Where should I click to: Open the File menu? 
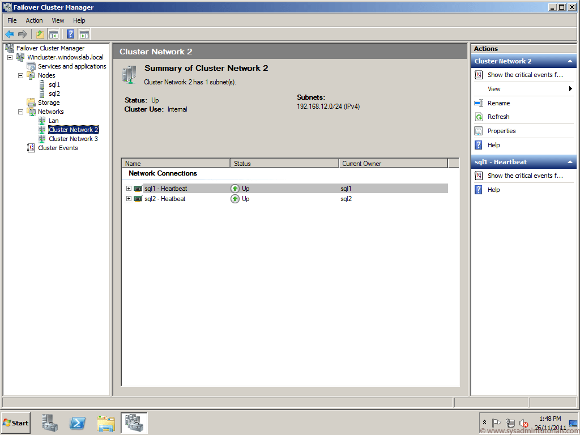(x=12, y=20)
